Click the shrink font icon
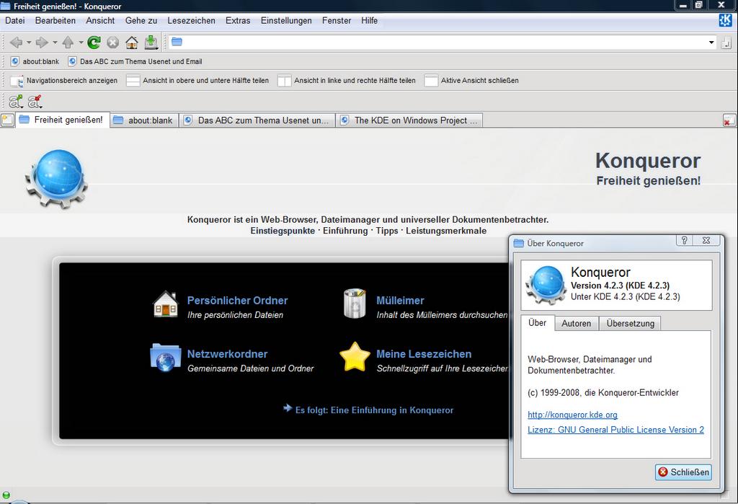This screenshot has height=504, width=738. 35,102
